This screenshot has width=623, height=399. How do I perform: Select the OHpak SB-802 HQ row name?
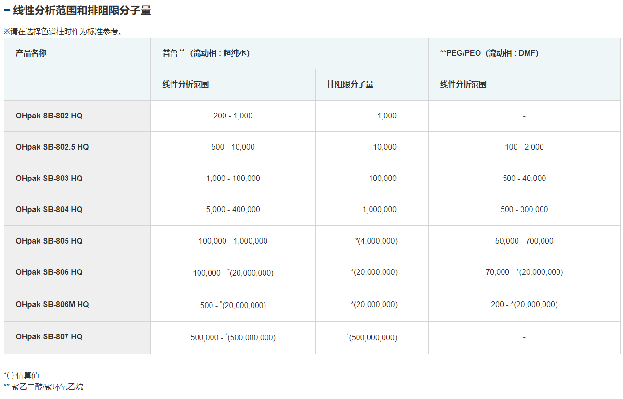pyautogui.click(x=49, y=116)
